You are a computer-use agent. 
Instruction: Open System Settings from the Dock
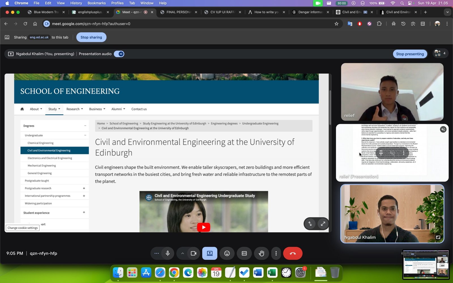coord(300,273)
